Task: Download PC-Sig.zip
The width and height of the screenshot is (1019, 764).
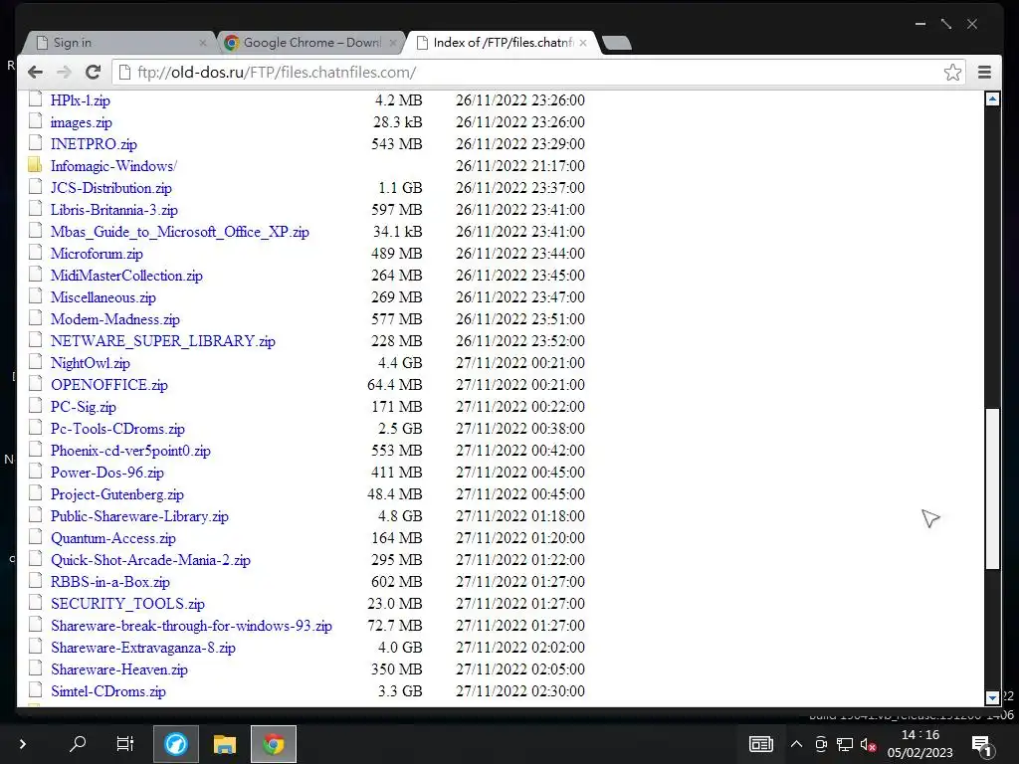Action: point(84,407)
